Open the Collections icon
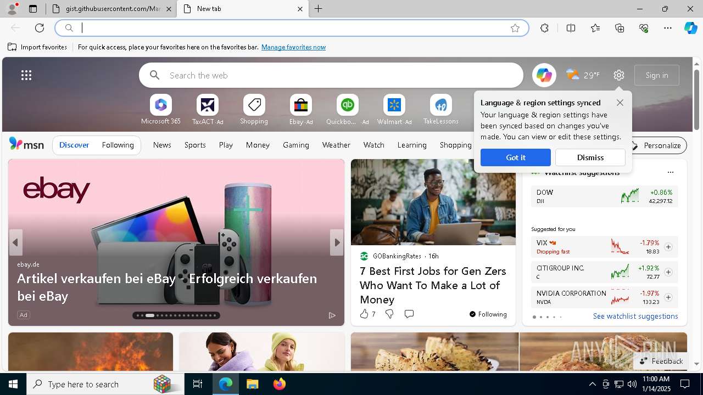 (620, 28)
